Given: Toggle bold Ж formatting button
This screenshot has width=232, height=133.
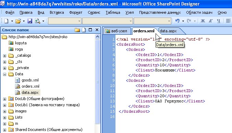Looking at the screenshot, I should tap(203, 21).
